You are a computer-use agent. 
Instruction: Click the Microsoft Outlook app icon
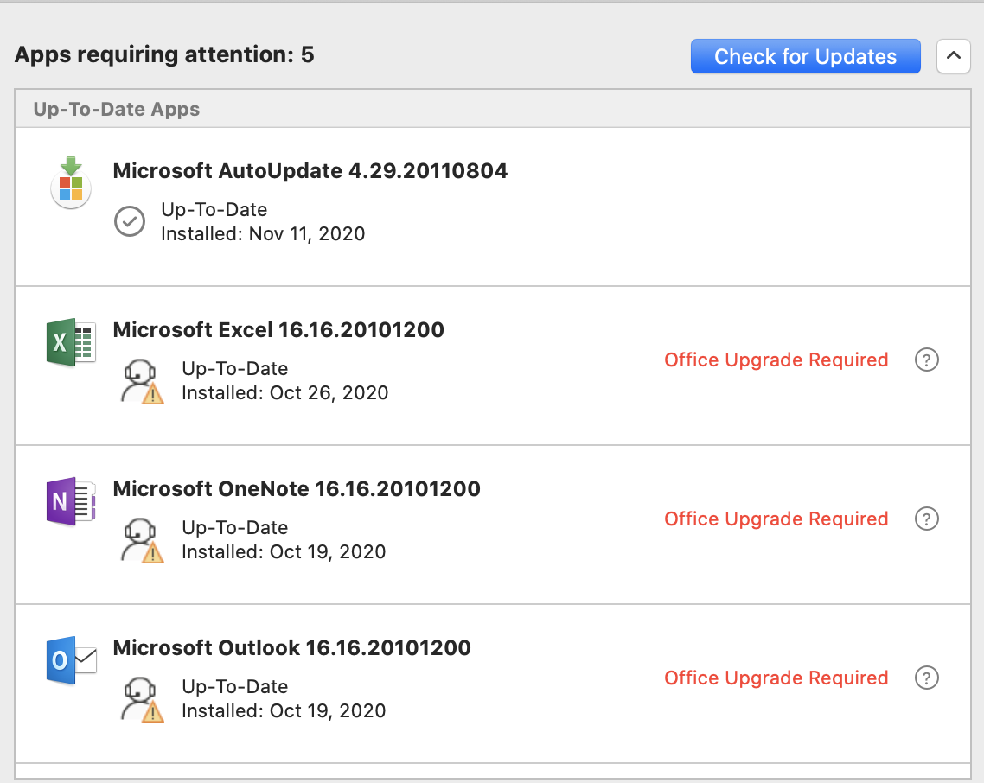click(x=71, y=660)
